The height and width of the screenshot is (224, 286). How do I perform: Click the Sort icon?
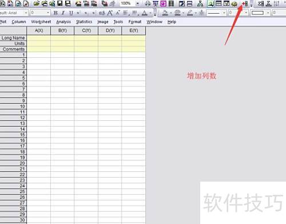point(276,3)
